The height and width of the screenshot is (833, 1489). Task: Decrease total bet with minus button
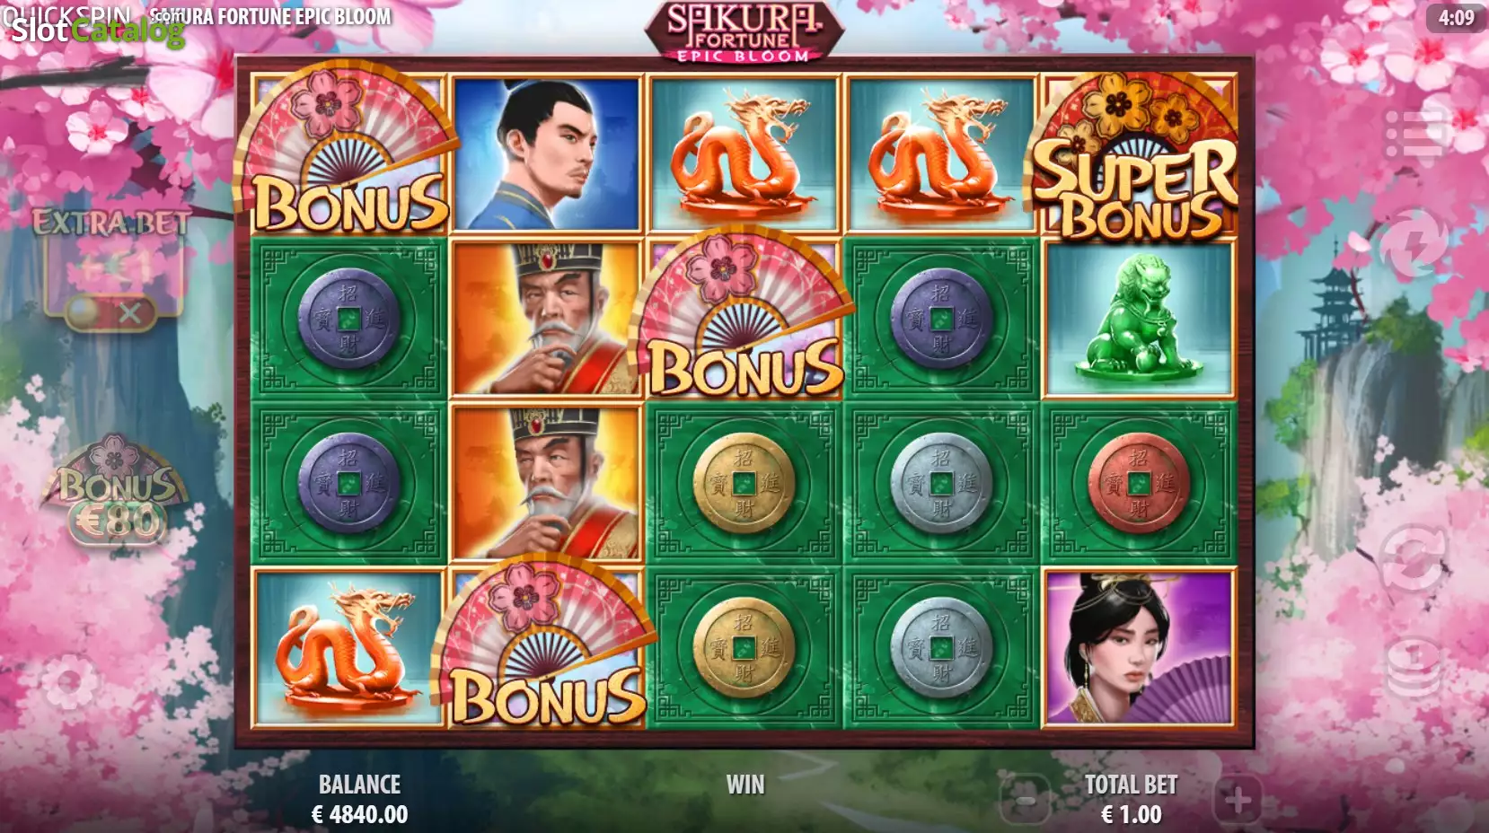coord(1026,799)
